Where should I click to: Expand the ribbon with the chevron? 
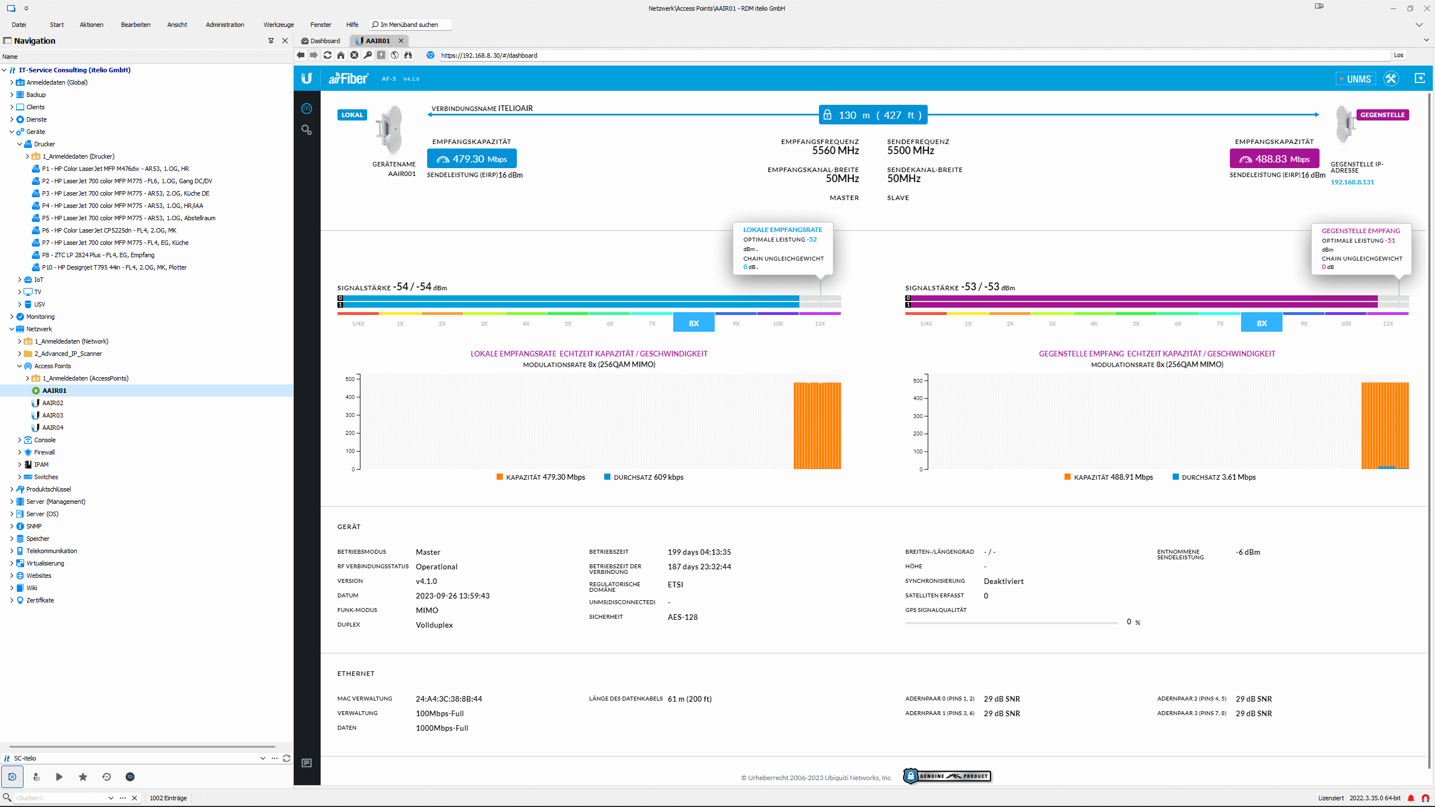(x=1419, y=25)
